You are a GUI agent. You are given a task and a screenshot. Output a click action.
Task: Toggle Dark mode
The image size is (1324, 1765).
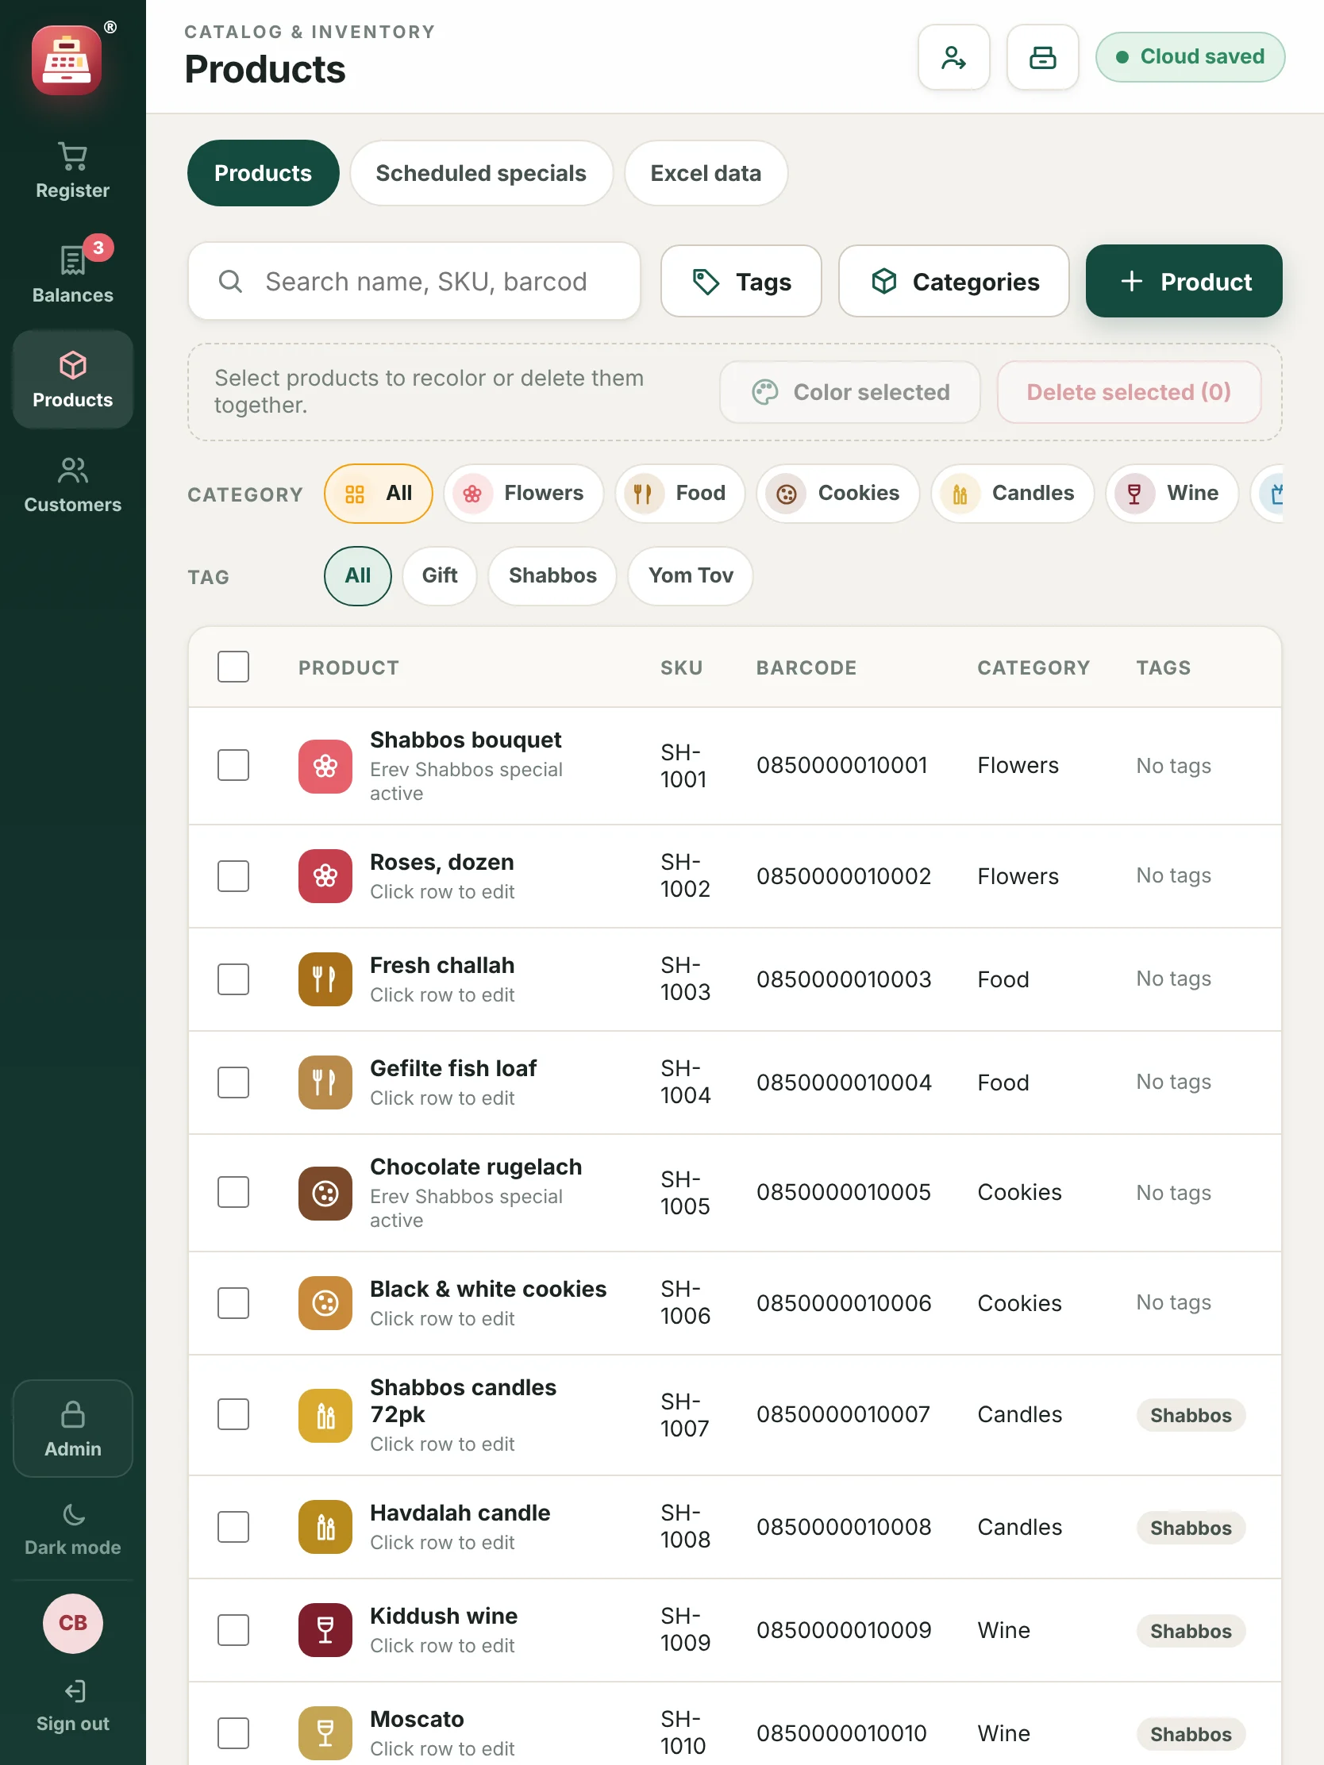[x=72, y=1529]
